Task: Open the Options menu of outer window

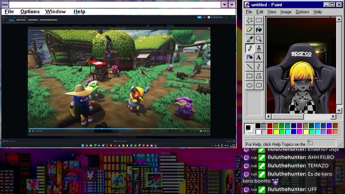Action: 30,12
